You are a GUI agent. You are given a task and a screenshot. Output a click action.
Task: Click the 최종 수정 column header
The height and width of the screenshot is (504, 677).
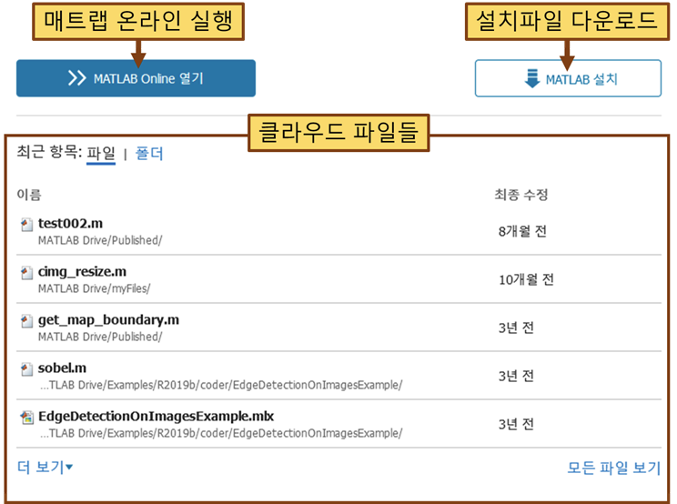(521, 195)
